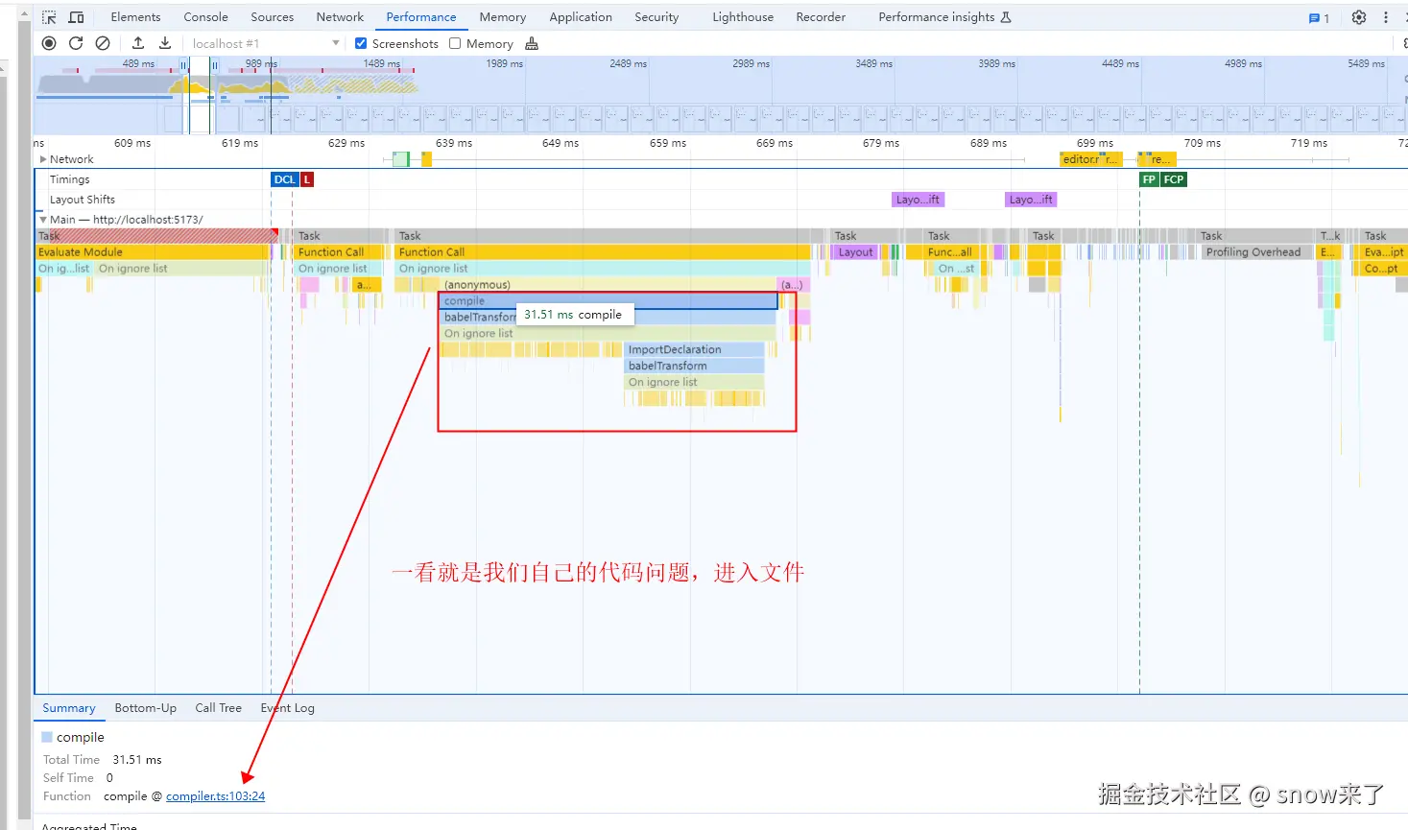Click the Layout Shifts track label
The image size is (1408, 830).
83,200
